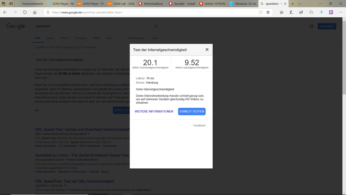Viewport: 346px width, 195px height.
Task: Share this page icon
Action: pyautogui.click(x=301, y=12)
